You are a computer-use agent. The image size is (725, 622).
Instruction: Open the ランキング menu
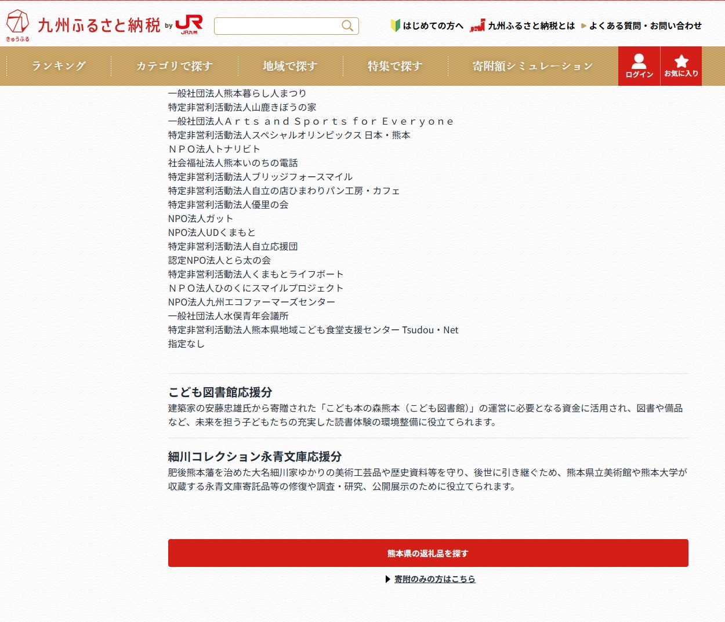pos(59,66)
